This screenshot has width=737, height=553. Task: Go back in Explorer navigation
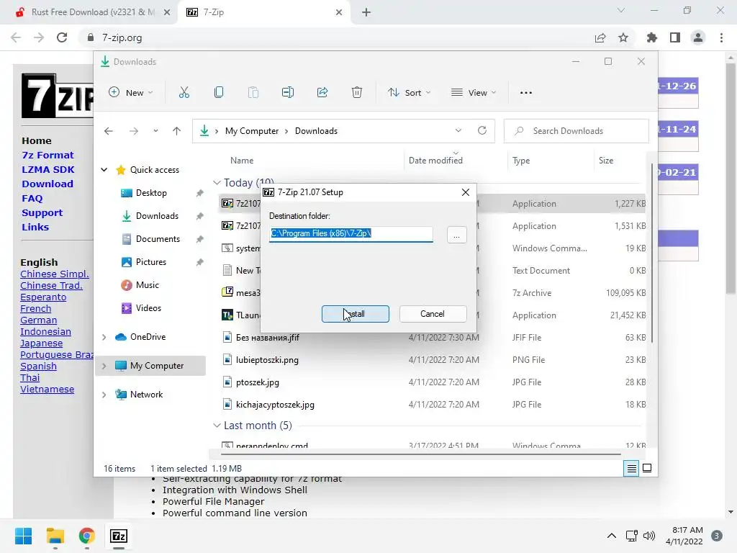[x=109, y=131]
